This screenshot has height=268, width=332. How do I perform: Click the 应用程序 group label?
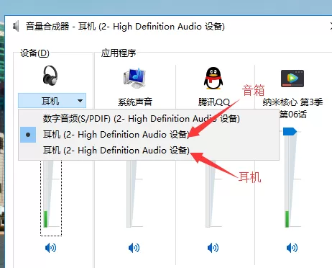119,53
